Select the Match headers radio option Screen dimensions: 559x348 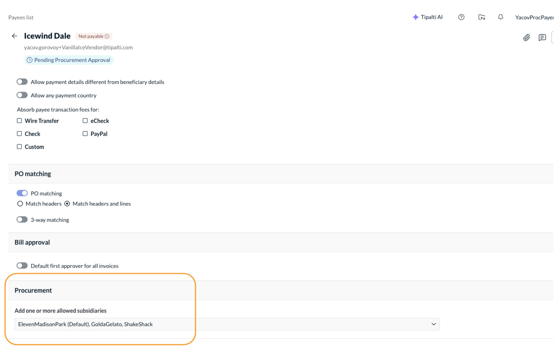coord(20,204)
